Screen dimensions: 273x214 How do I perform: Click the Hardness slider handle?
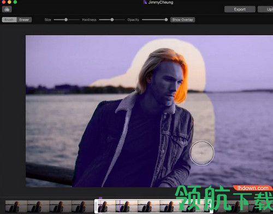click(112, 20)
